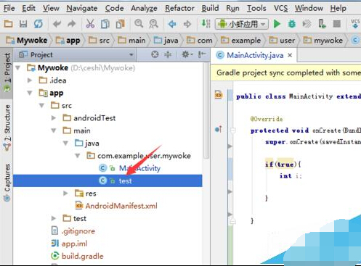
Task: Expand the res folder
Action: 65,194
